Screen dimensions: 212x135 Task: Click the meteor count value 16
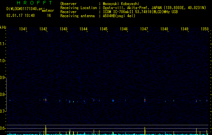click(49, 16)
